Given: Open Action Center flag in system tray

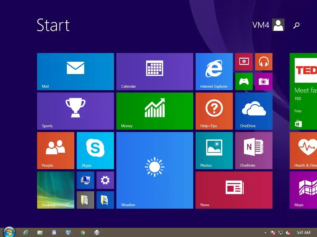Looking at the screenshot, I should point(273,233).
